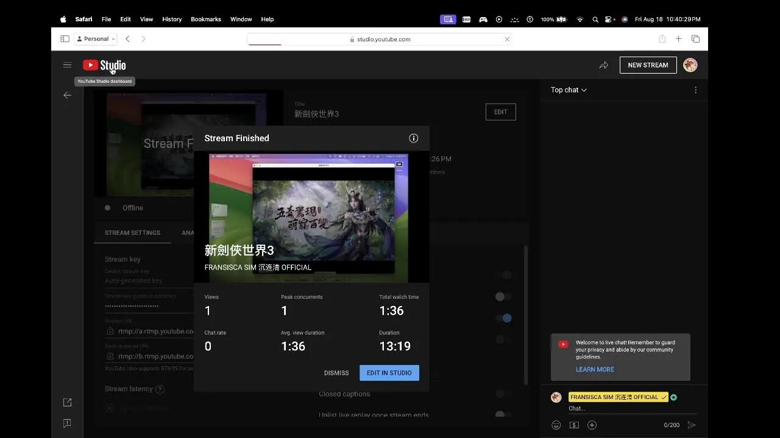Toggle the Closed captions switch

pos(502,394)
